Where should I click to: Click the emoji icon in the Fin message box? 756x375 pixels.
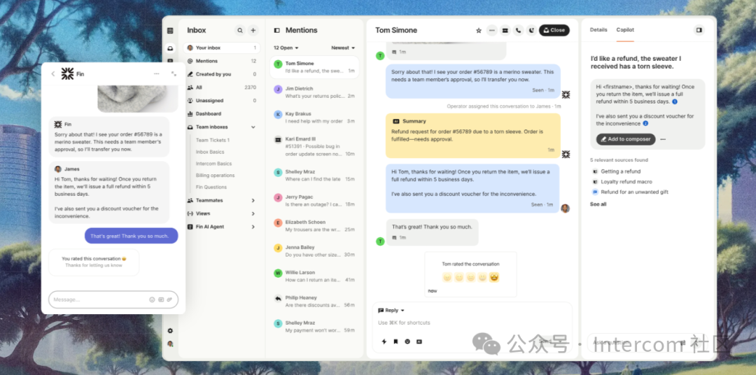tap(152, 299)
